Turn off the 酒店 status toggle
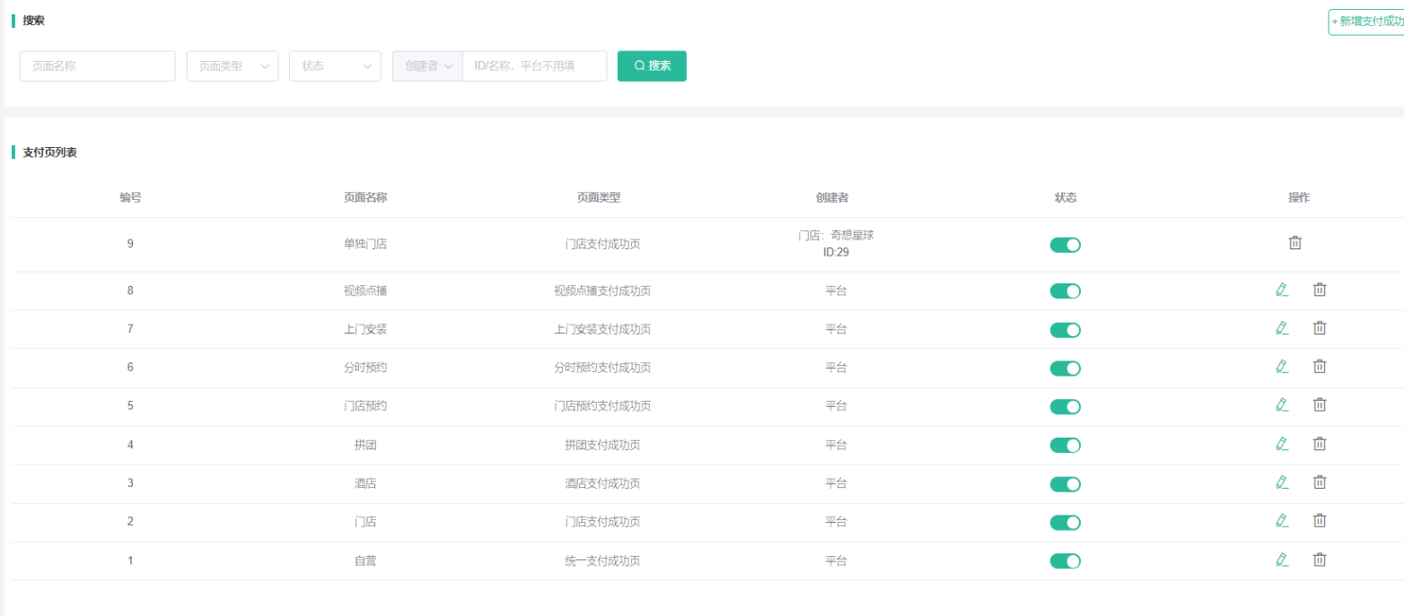Image resolution: width=1404 pixels, height=616 pixels. [1065, 484]
